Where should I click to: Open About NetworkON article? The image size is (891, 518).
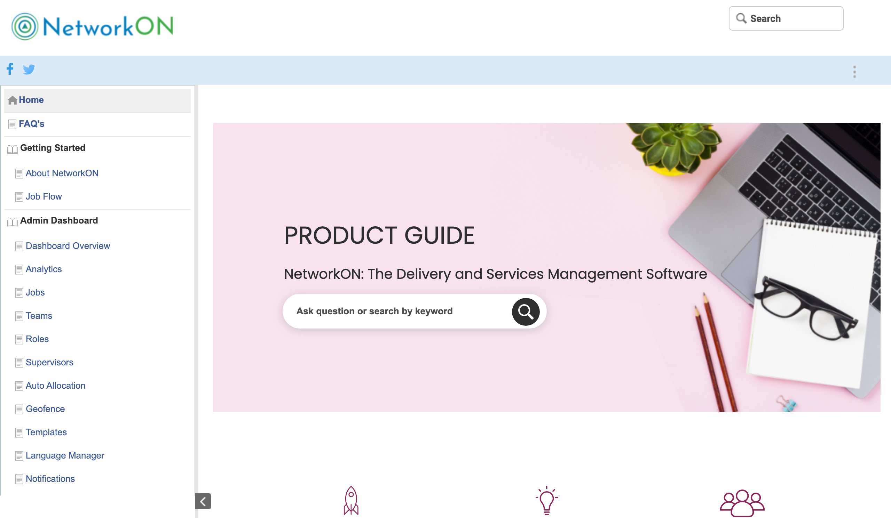click(x=62, y=173)
